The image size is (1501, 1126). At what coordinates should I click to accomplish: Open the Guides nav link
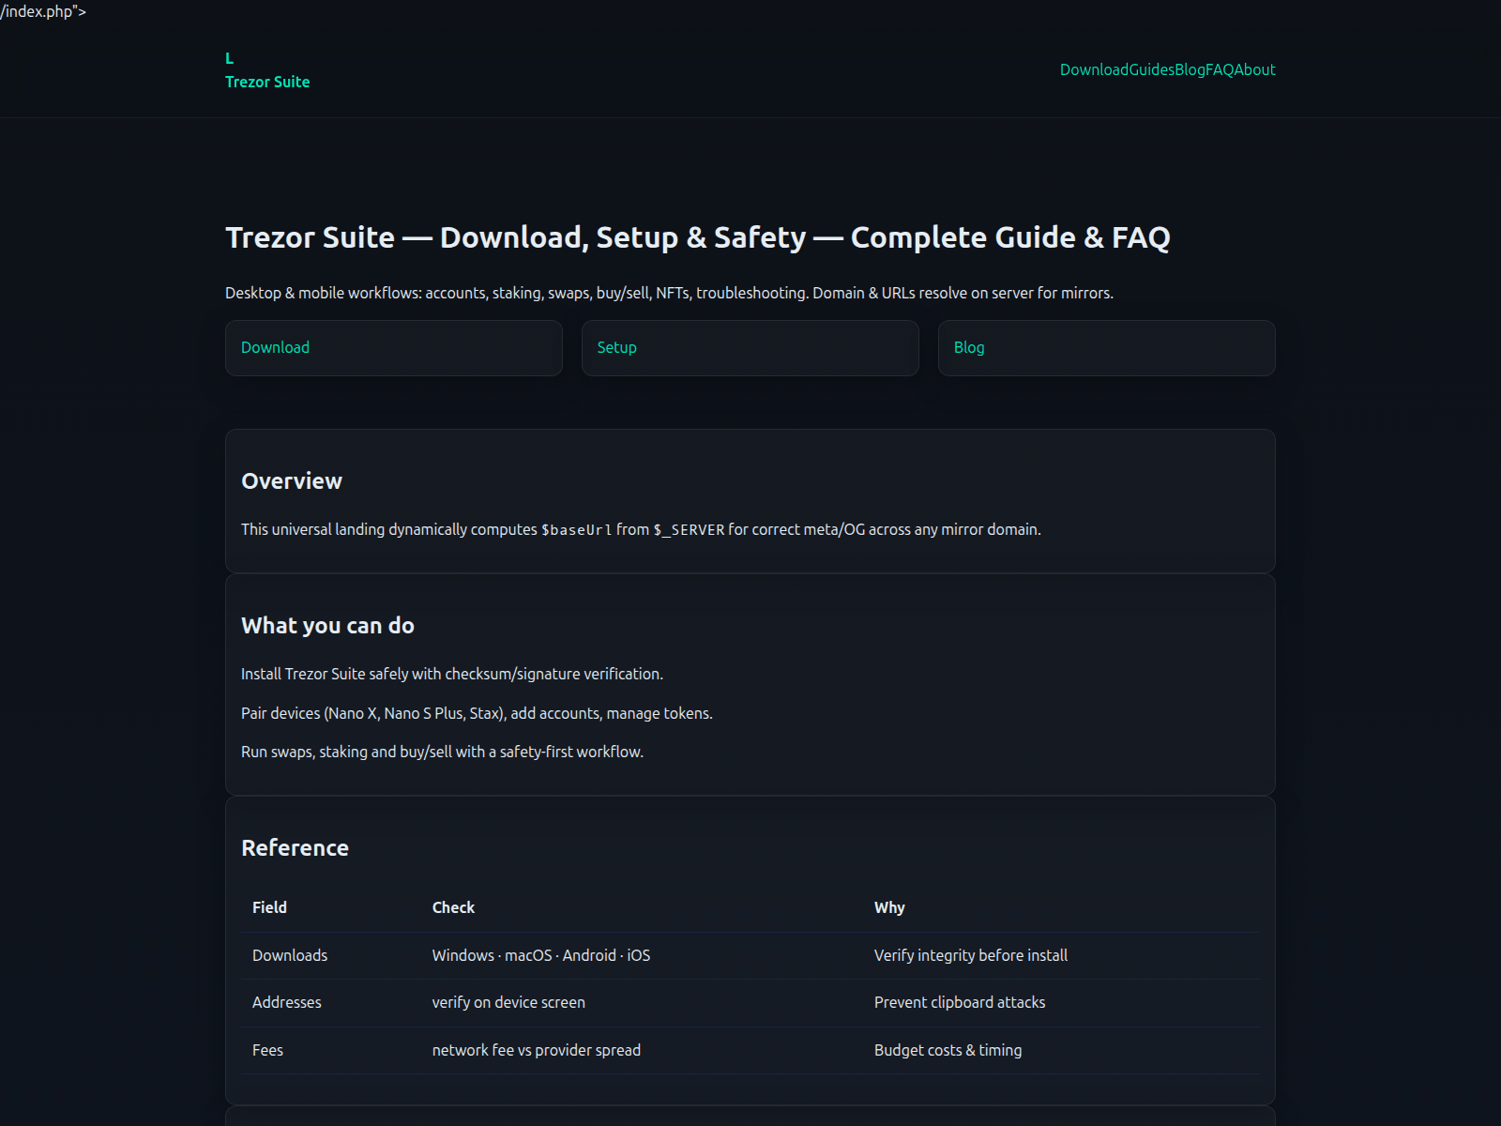point(1151,69)
